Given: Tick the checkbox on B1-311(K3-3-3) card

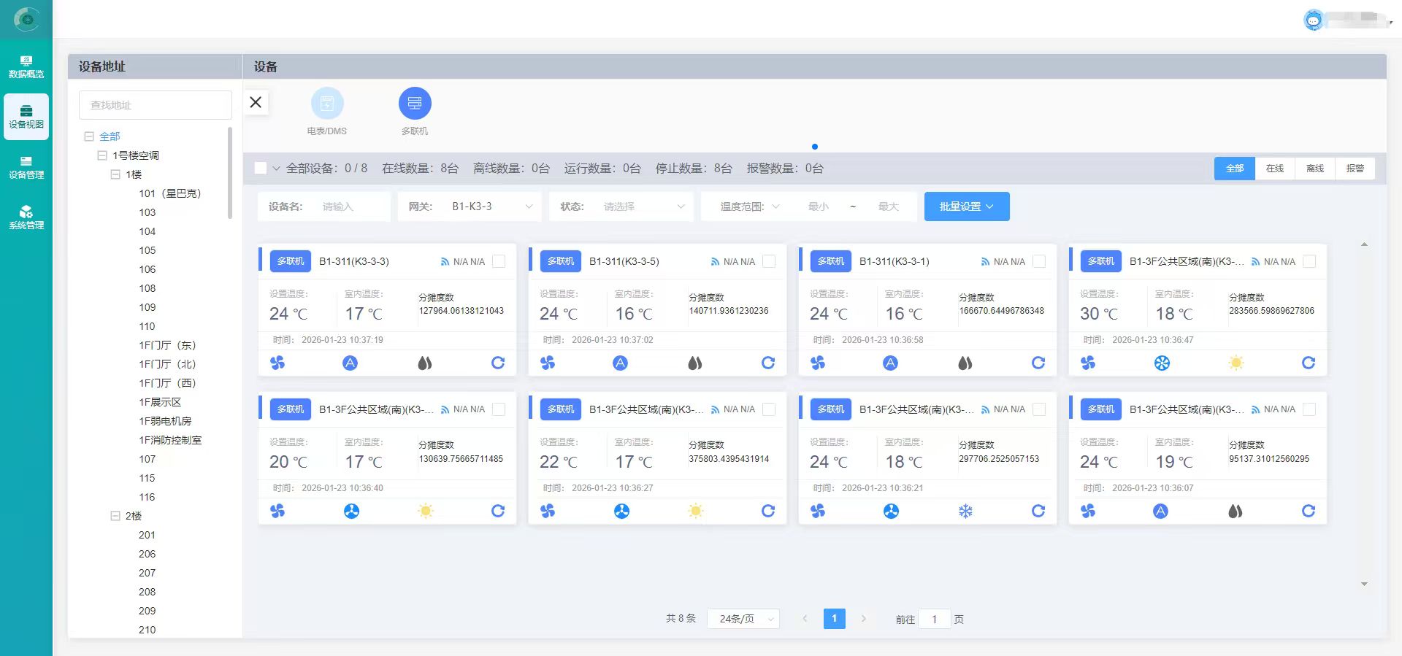Looking at the screenshot, I should tap(499, 261).
